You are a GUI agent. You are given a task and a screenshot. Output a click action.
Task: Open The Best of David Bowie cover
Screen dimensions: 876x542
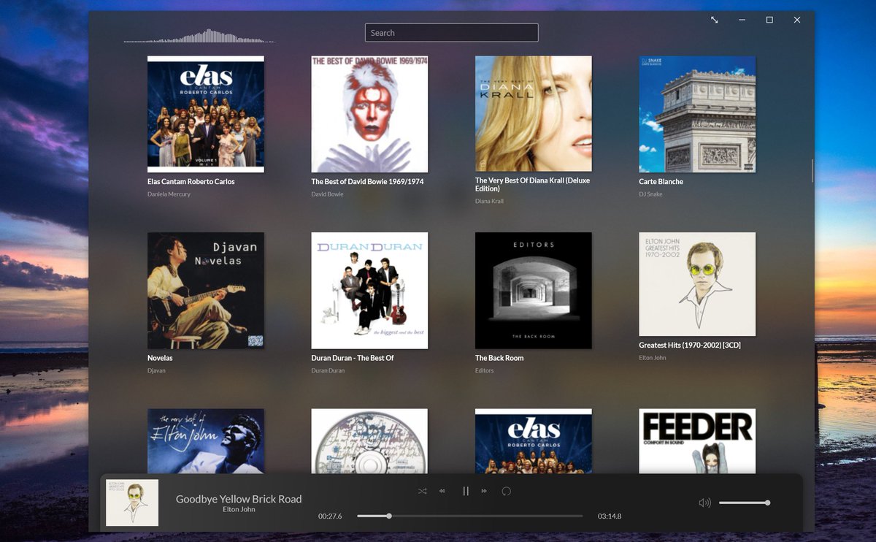pyautogui.click(x=369, y=114)
